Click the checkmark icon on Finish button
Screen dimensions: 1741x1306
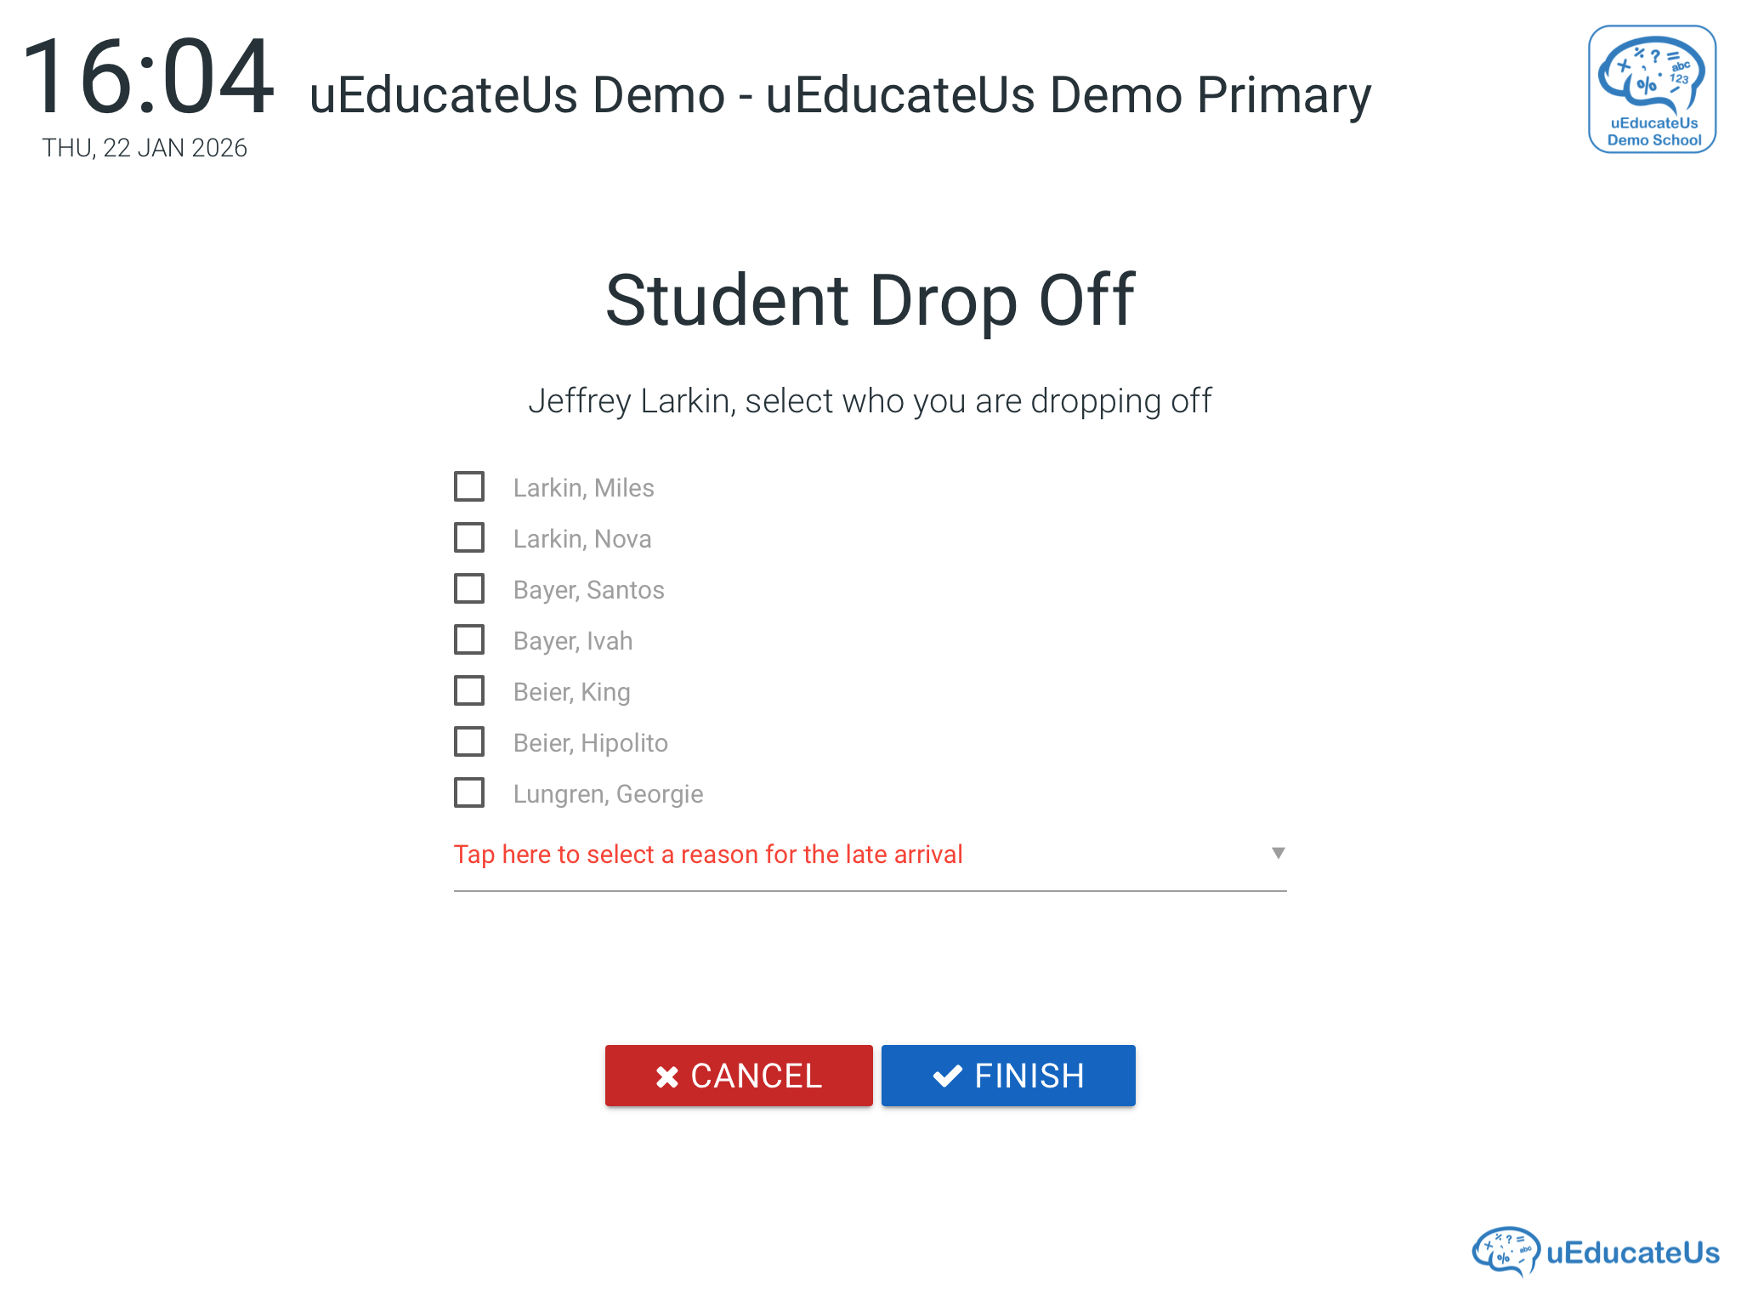click(947, 1076)
